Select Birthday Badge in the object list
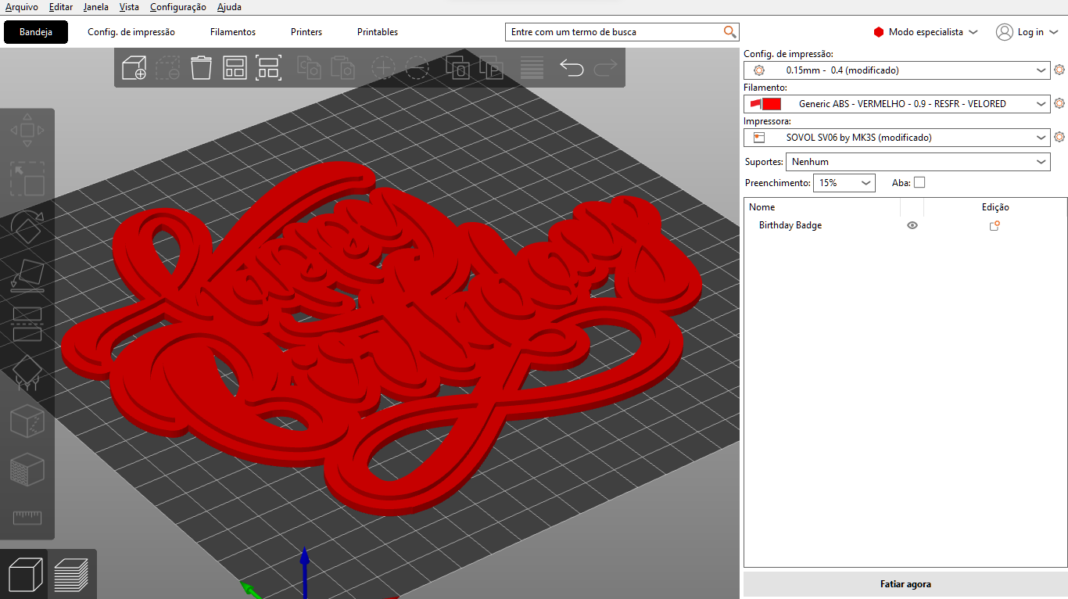The image size is (1068, 599). click(790, 225)
